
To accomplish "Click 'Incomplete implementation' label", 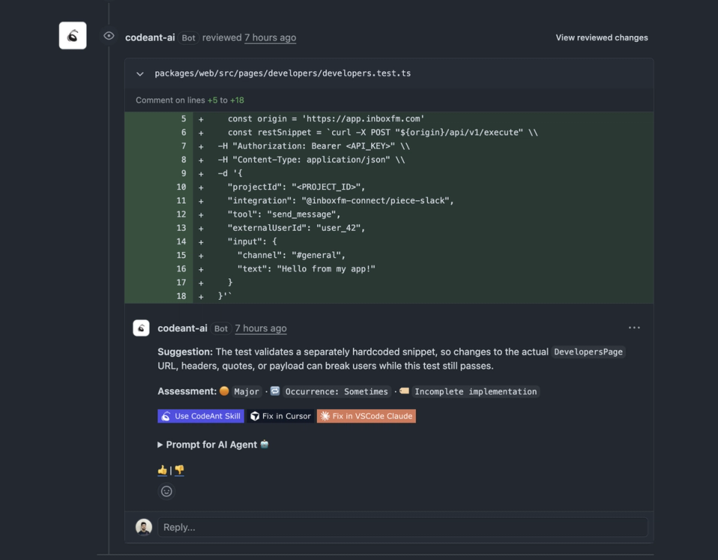I will click(x=476, y=392).
